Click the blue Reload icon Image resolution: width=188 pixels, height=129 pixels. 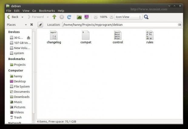point(69,17)
